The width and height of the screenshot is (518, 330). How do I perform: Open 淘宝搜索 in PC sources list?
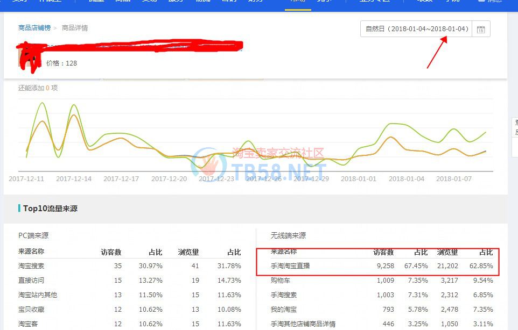[x=31, y=266]
